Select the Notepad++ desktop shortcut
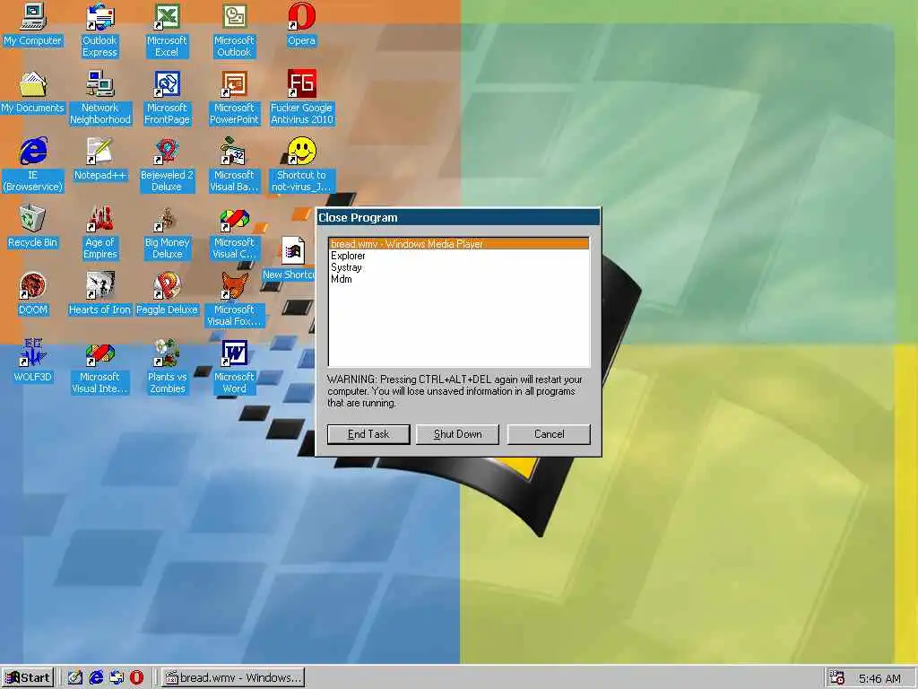918x689 pixels. point(100,160)
